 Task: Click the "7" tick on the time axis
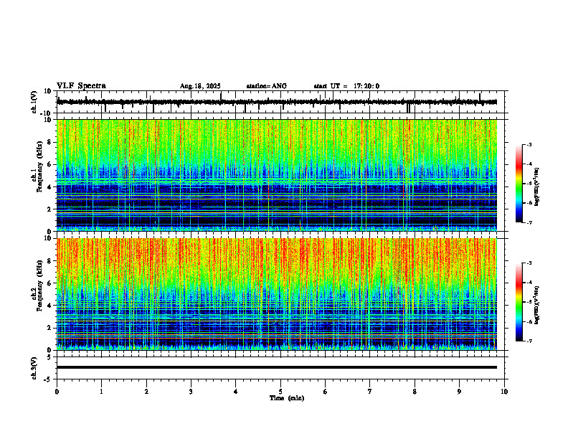tap(370, 392)
